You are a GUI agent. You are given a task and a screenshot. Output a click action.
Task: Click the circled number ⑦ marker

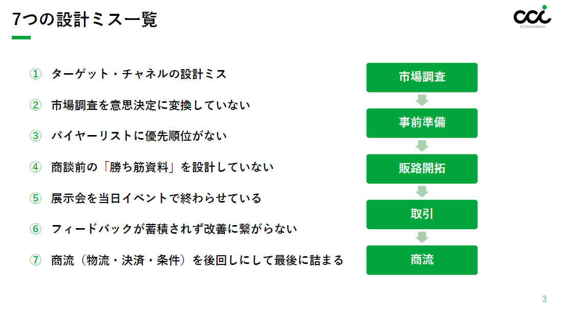pos(35,260)
